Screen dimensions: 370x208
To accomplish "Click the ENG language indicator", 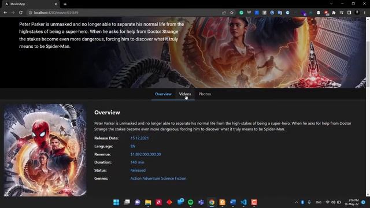I will (x=319, y=202).
